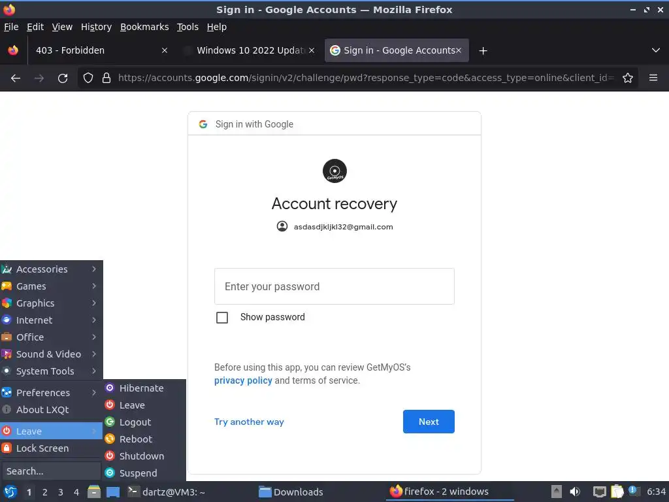Viewport: 669px width, 502px height.
Task: Click the Lock Screen padlock icon
Action: click(x=7, y=448)
